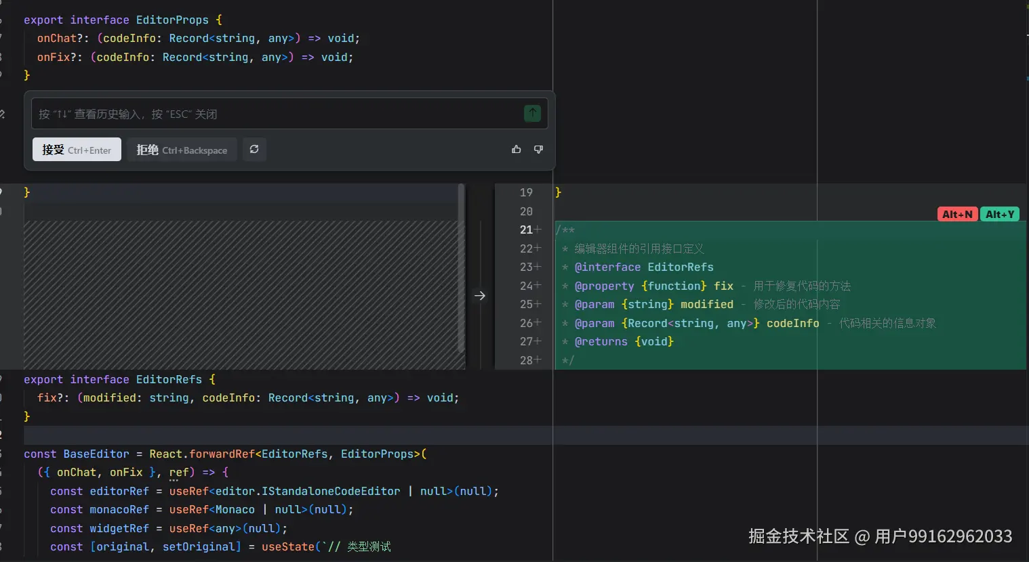1029x562 pixels.
Task: Click the plus marker on line 28
Action: tap(538, 360)
